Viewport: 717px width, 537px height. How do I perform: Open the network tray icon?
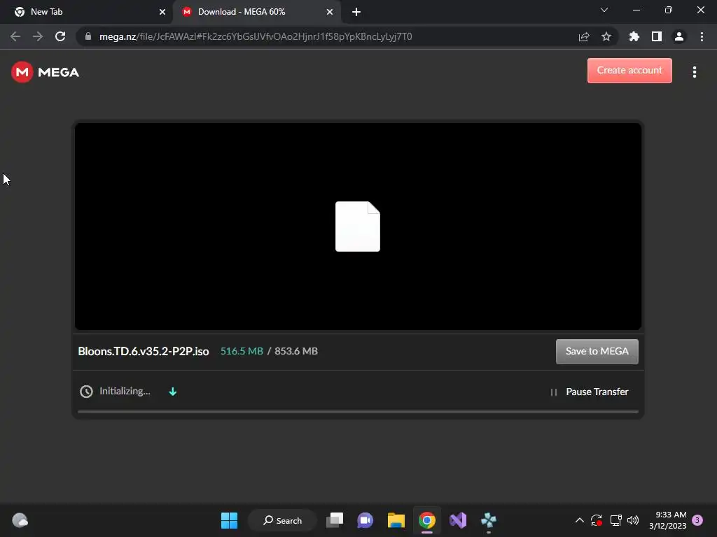pyautogui.click(x=616, y=520)
